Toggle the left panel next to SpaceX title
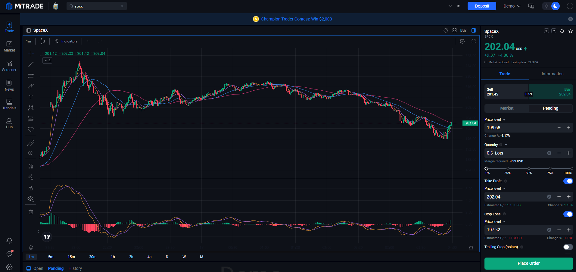The width and height of the screenshot is (576, 272). click(x=29, y=30)
